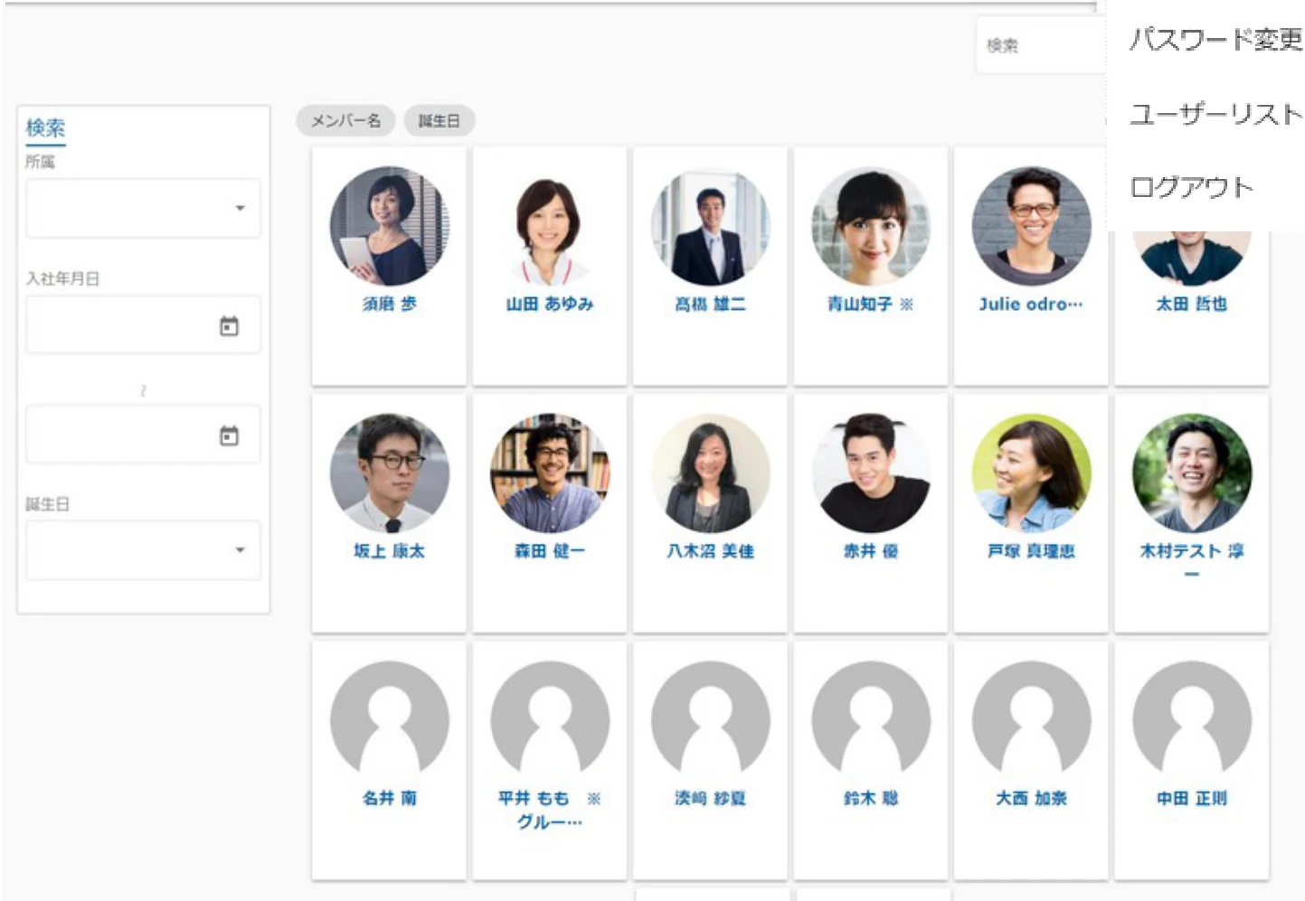This screenshot has height=901, width=1305.
Task: Select パスワード変更 from the menu
Action: pos(1215,40)
